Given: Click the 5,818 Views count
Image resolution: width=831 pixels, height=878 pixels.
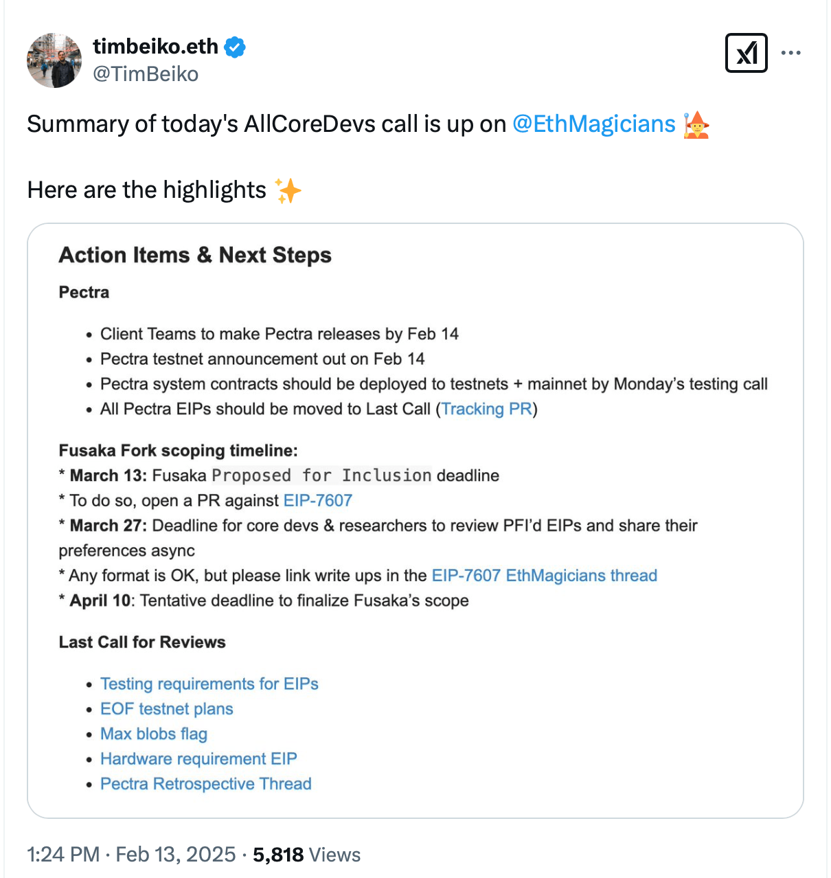Looking at the screenshot, I should [x=306, y=854].
